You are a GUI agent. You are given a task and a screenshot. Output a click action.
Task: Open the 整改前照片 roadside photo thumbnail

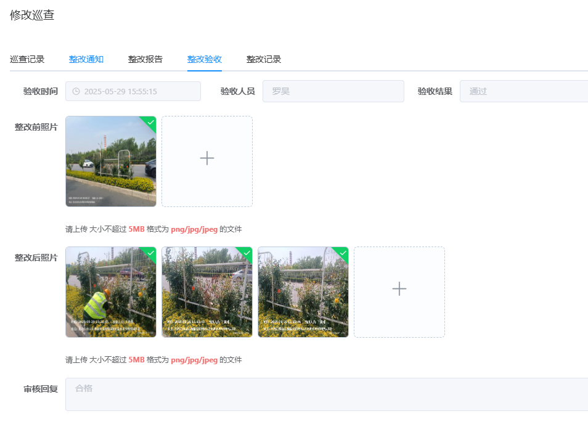[111, 161]
